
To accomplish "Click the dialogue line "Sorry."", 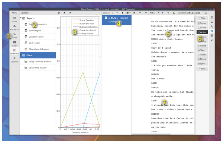I will tap(155, 88).
